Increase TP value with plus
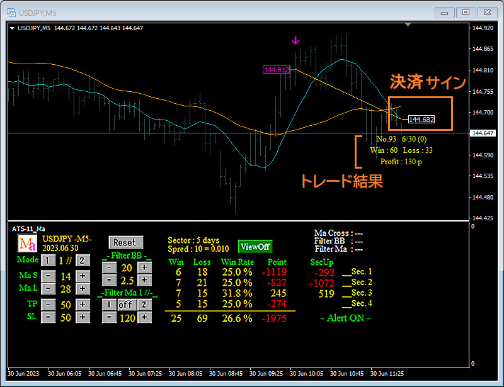 [x=83, y=304]
